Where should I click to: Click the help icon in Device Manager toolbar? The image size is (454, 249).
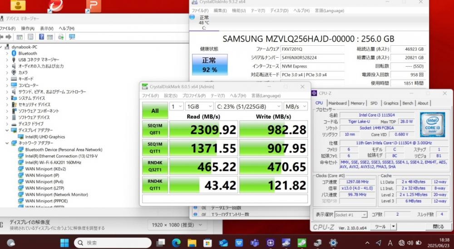pyautogui.click(x=41, y=37)
